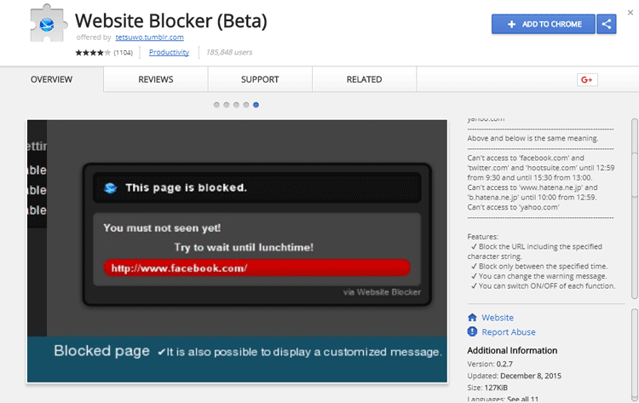The height and width of the screenshot is (403, 639).
Task: Select the first screenshot carousel dot
Action: coord(216,105)
